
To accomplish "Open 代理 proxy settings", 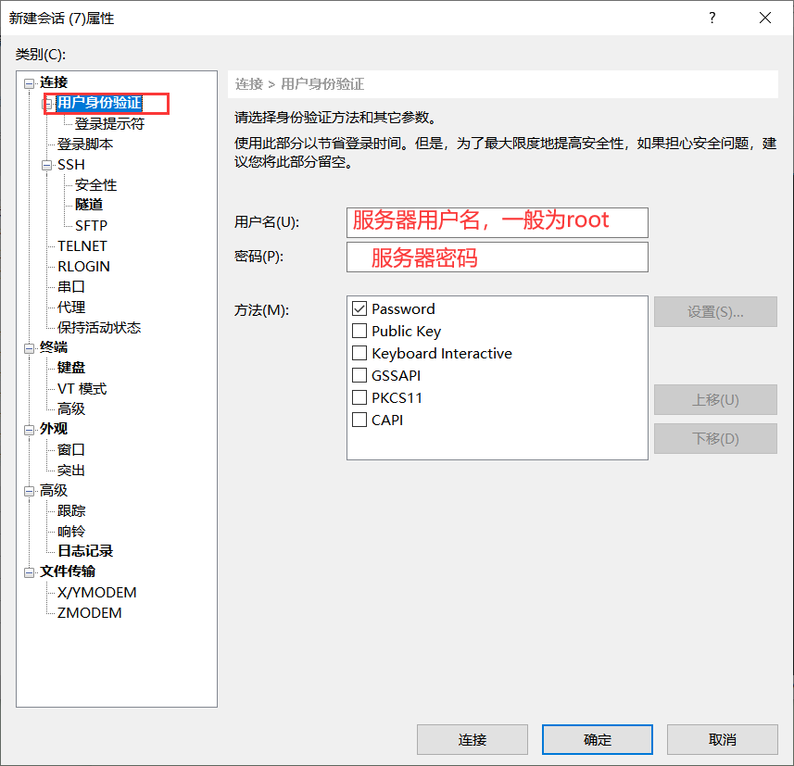I will tap(71, 307).
